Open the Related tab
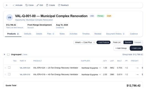Screen dimensions: 155x100 coord(98,34)
